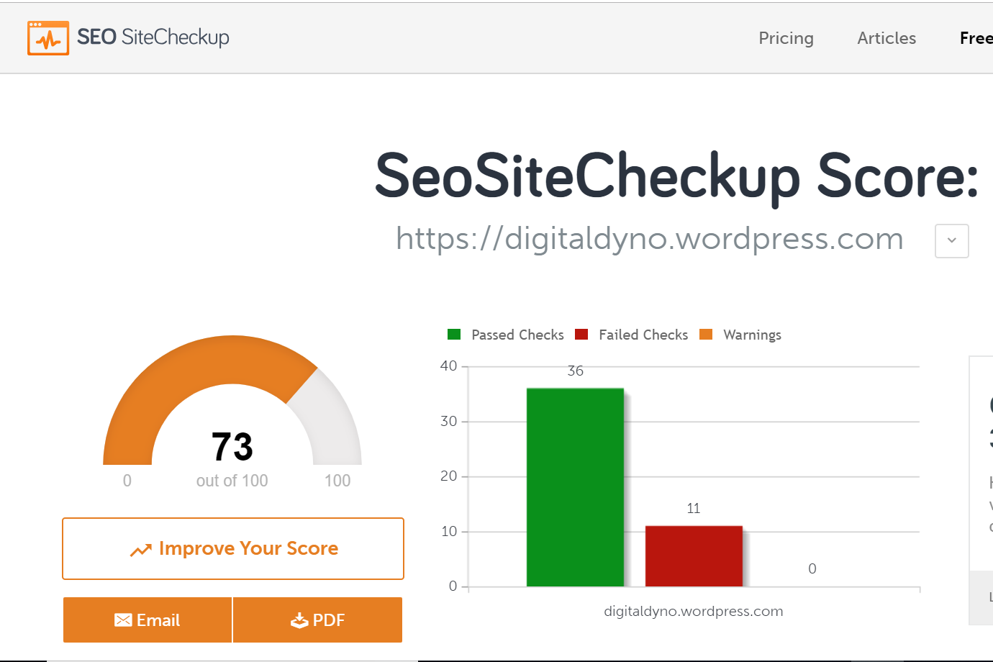This screenshot has height=662, width=993.
Task: Click the chart label digitaldyno.wordpress.com
Action: tap(694, 611)
